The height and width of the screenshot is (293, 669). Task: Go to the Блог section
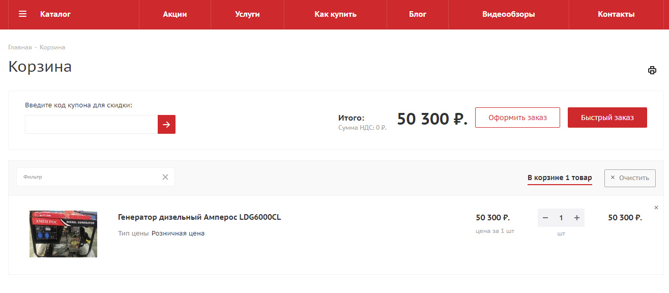point(418,14)
